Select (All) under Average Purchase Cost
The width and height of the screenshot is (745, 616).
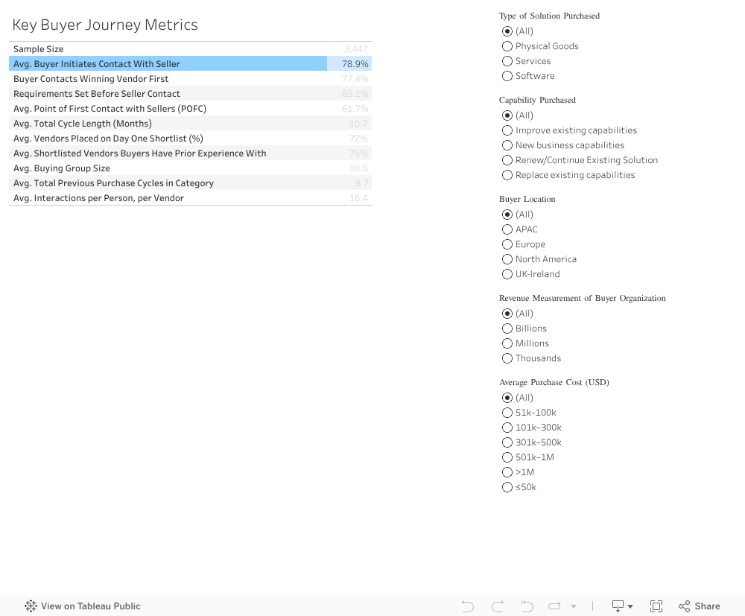pyautogui.click(x=507, y=398)
